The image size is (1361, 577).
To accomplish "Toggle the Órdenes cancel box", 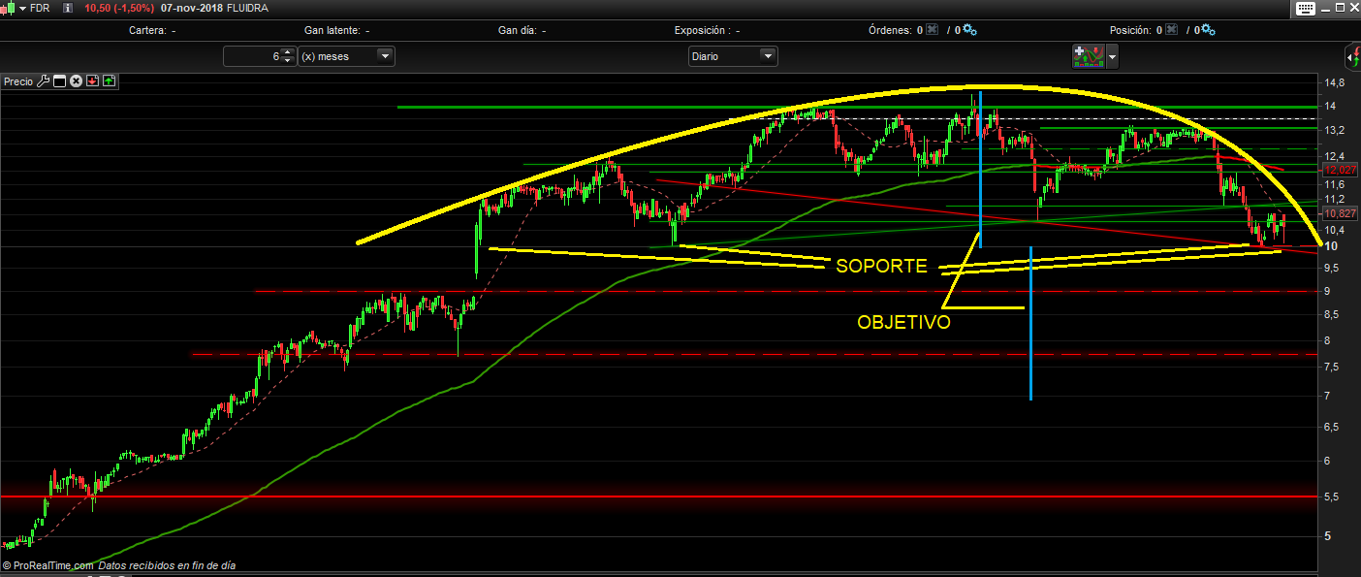I will click(932, 30).
